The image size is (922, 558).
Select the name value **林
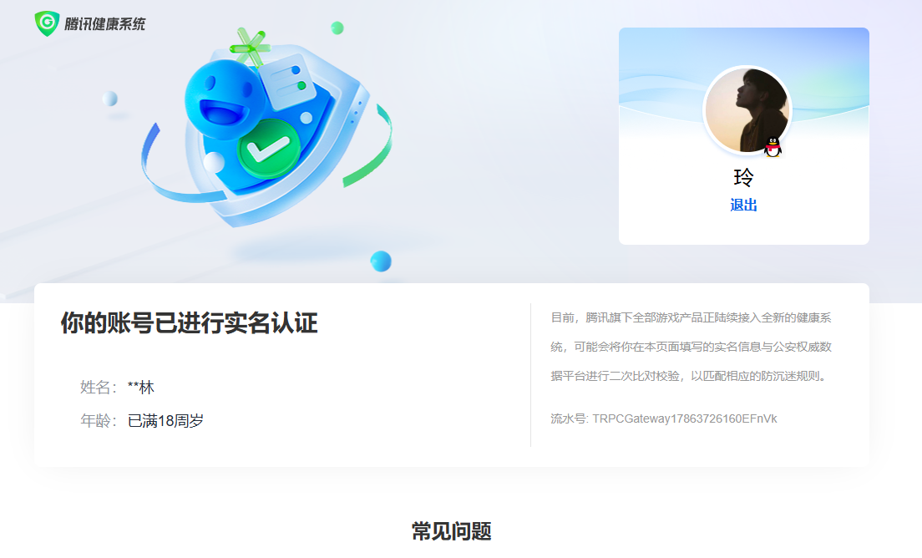(140, 388)
